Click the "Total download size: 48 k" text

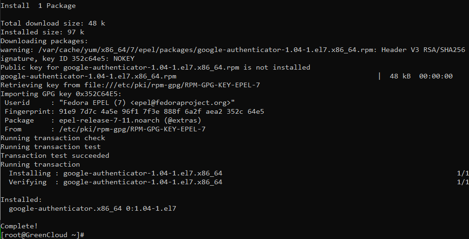pyautogui.click(x=53, y=23)
